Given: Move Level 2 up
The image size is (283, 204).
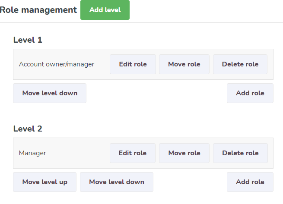Looking at the screenshot, I should point(45,182).
